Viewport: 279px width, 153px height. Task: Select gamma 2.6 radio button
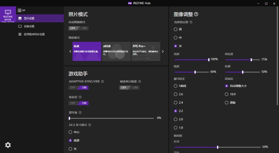click(176, 94)
